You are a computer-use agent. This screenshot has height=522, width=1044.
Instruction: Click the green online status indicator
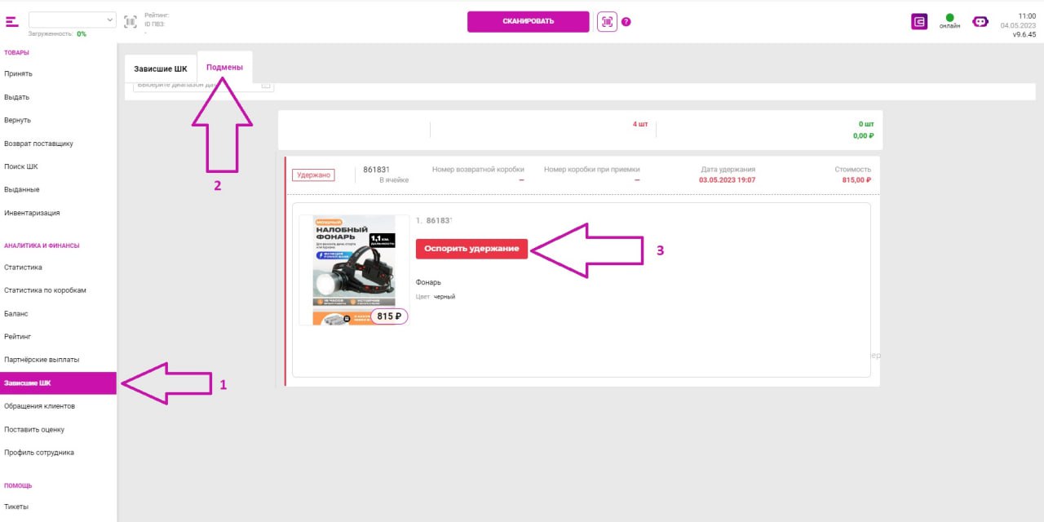click(949, 18)
